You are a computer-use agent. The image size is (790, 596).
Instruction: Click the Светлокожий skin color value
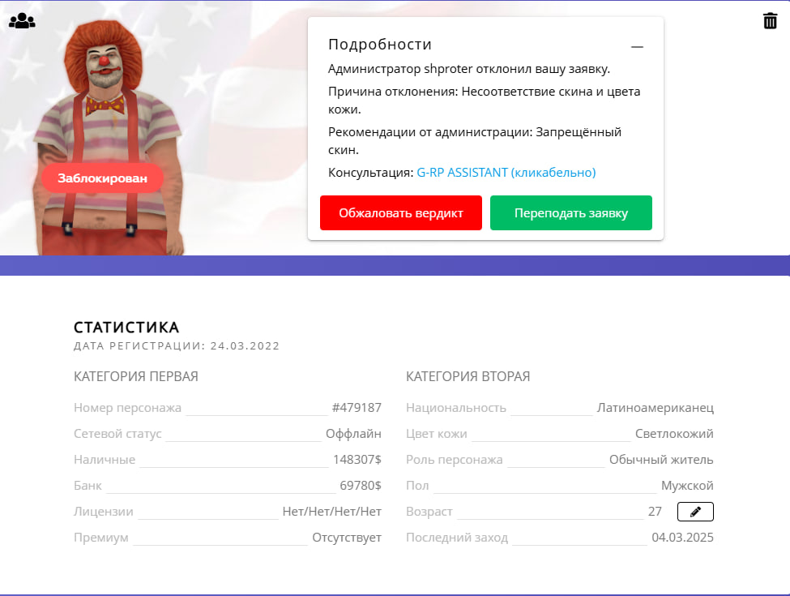tap(674, 434)
